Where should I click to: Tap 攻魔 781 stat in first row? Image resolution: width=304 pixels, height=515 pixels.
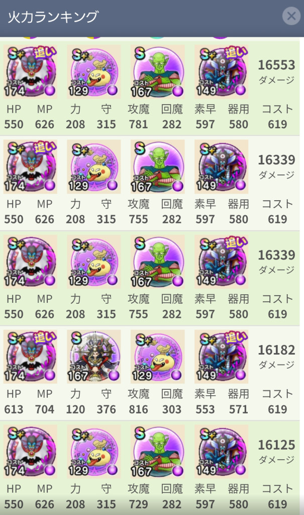pos(138,124)
